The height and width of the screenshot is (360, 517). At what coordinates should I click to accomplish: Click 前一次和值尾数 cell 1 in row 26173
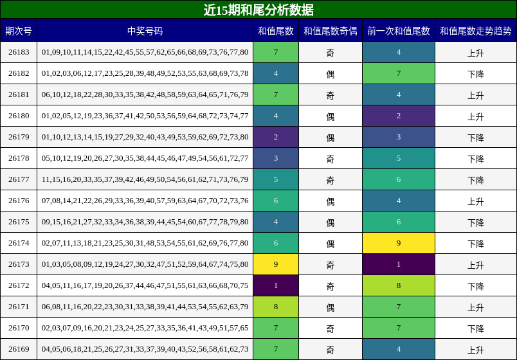(399, 264)
